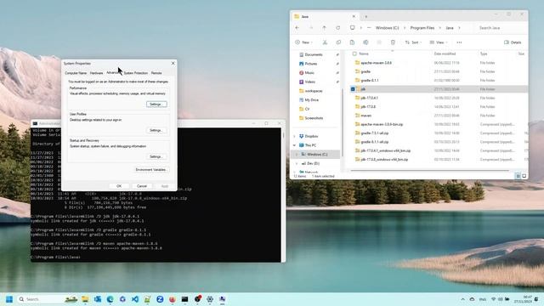The width and height of the screenshot is (544, 306).
Task: Switch to the Remote tab
Action: 156,73
